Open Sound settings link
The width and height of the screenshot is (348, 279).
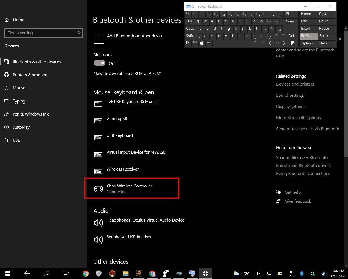coord(290,95)
